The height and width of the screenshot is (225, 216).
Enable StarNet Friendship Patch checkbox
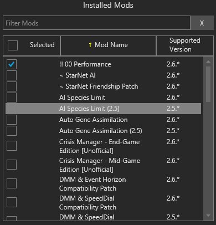(x=12, y=86)
